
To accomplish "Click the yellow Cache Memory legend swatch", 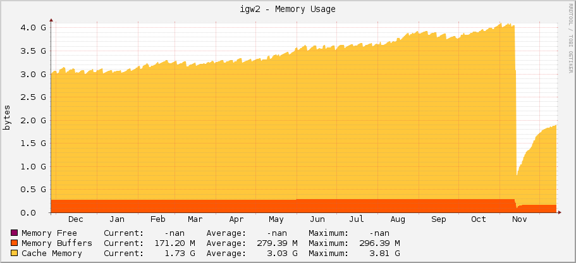I will (15, 254).
